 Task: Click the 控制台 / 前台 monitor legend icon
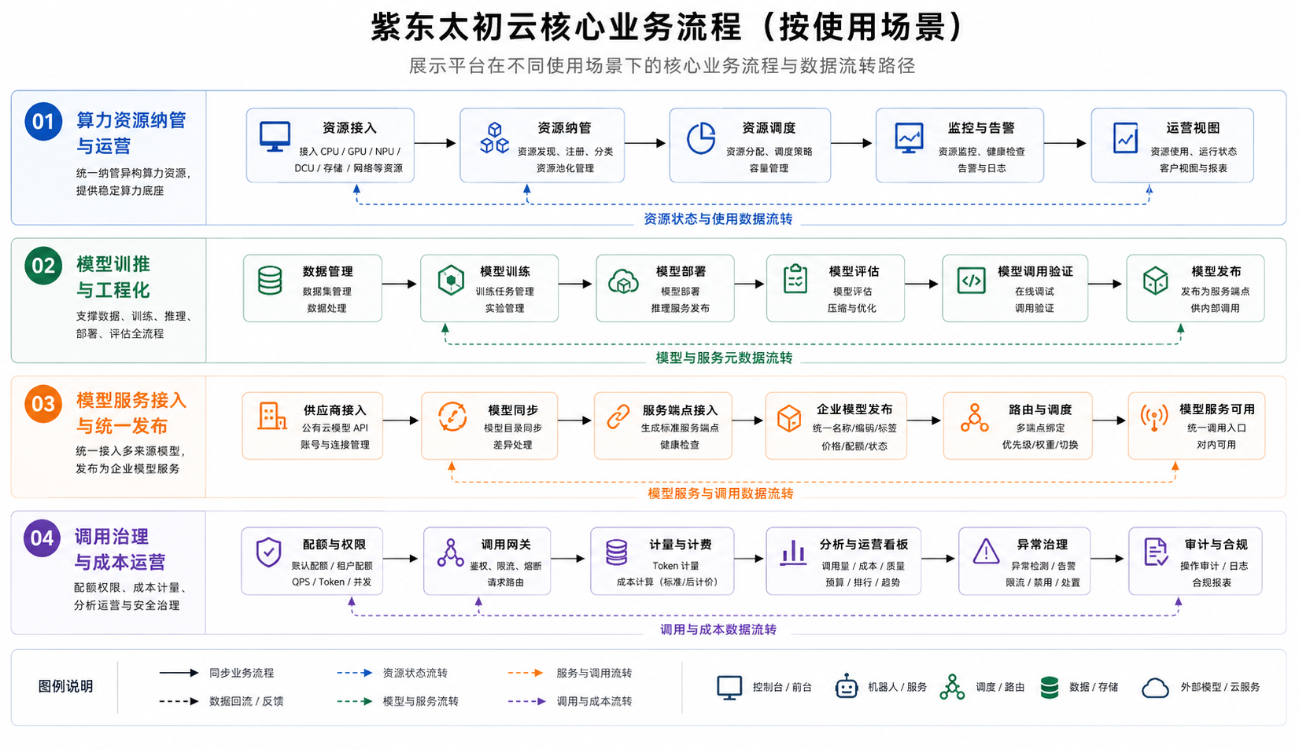(x=729, y=688)
